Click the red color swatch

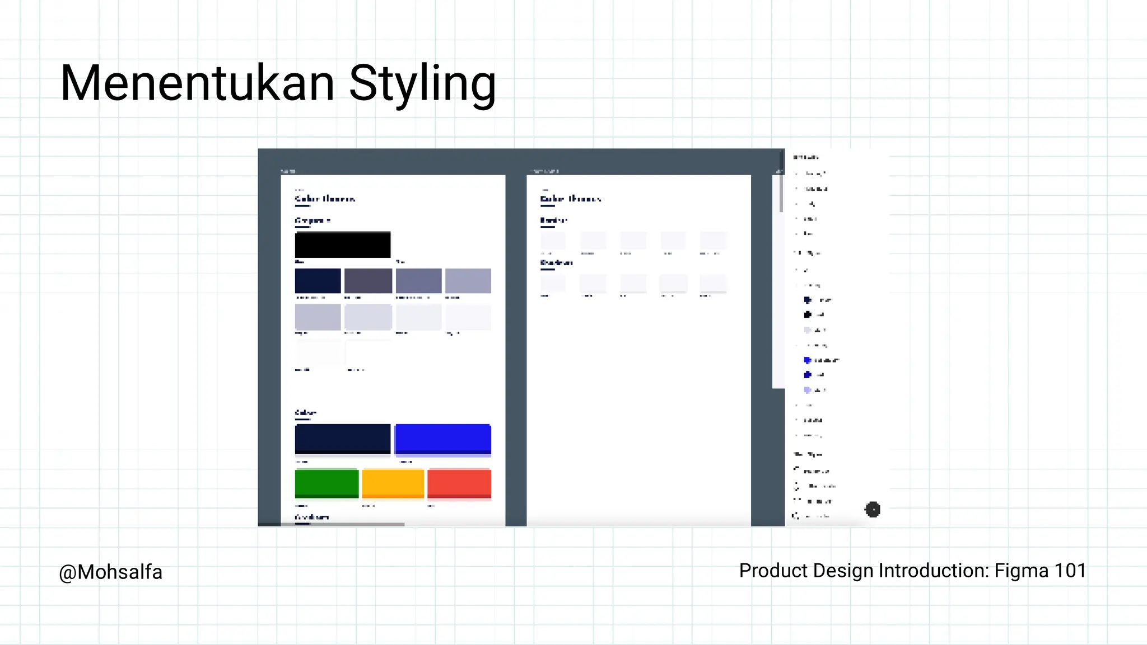pos(459,483)
